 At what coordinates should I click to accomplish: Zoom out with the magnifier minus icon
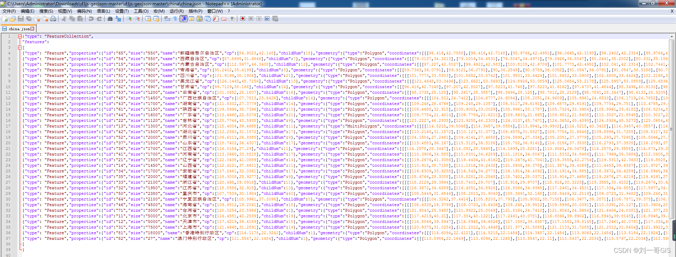[137, 19]
